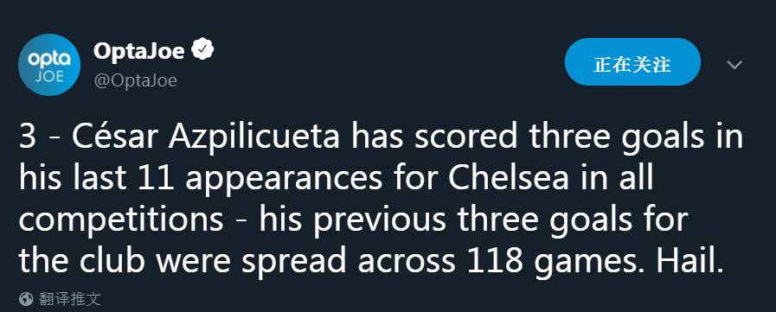Click the blue verified badge
776x312 pixels.
click(x=202, y=50)
